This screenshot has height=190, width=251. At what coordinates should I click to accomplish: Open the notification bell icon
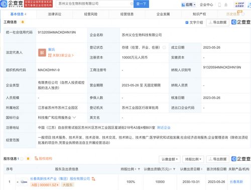pyautogui.click(x=226, y=5)
